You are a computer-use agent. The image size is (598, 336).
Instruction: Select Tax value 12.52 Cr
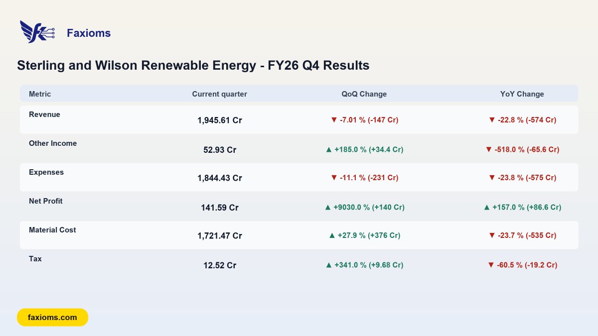(x=220, y=265)
